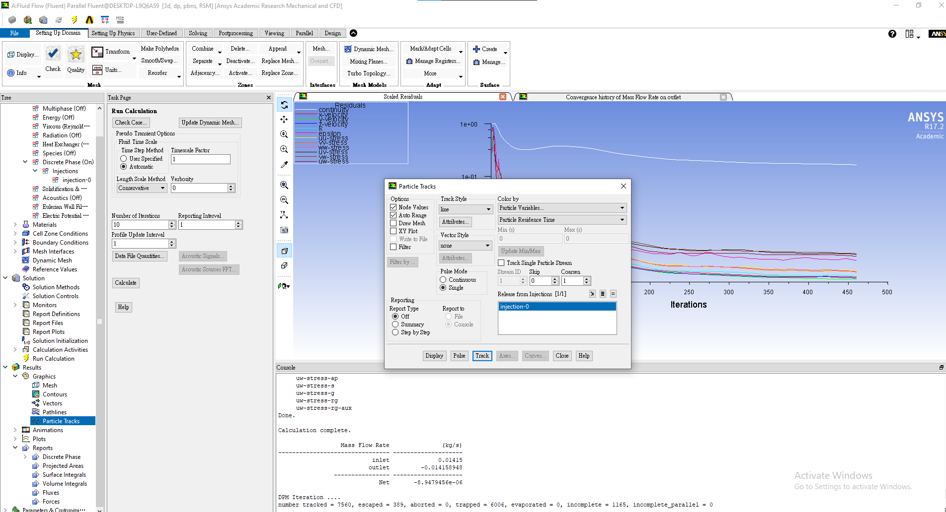Open the Solving ribbon tab
Screen dimensions: 946x512
tap(198, 33)
